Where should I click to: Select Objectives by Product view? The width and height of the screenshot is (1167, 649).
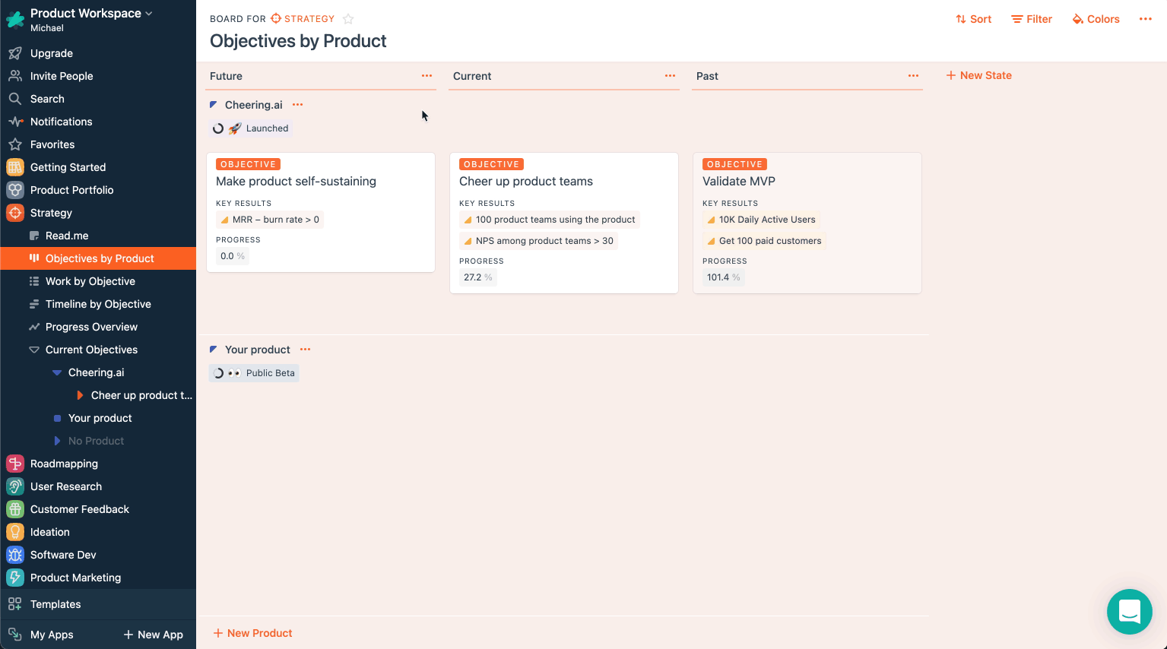tap(98, 258)
